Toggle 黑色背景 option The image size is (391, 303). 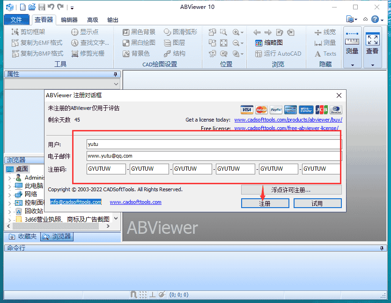(139, 32)
